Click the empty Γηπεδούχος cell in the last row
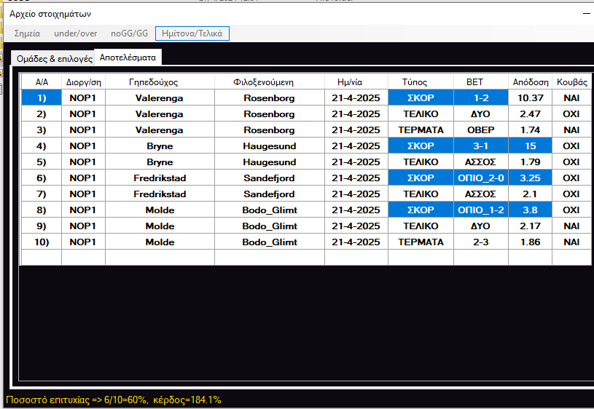Image resolution: width=594 pixels, height=409 pixels. coord(160,258)
